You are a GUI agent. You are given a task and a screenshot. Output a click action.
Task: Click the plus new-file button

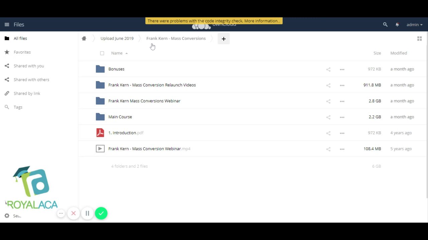(224, 39)
